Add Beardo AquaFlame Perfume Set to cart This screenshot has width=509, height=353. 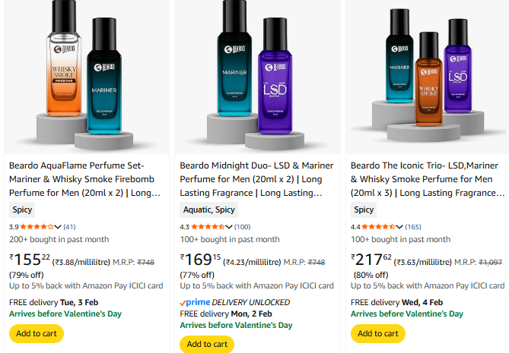(36, 333)
